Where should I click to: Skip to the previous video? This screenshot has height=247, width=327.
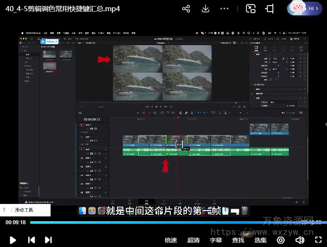point(31,240)
